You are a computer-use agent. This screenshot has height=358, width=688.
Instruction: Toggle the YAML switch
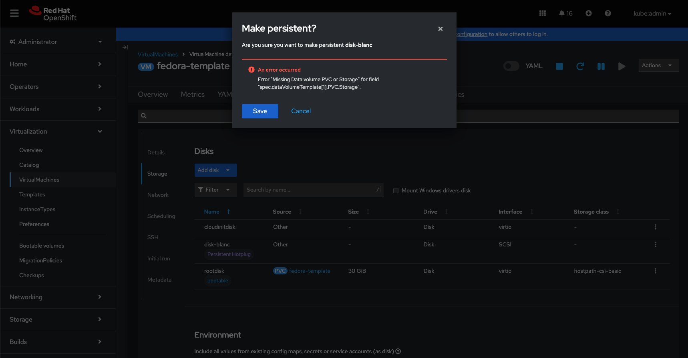point(511,66)
